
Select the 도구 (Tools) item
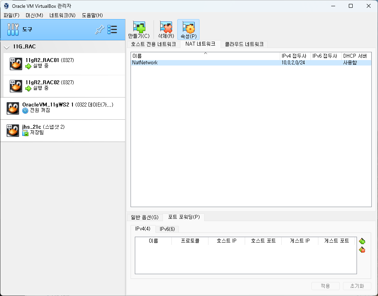pos(63,30)
